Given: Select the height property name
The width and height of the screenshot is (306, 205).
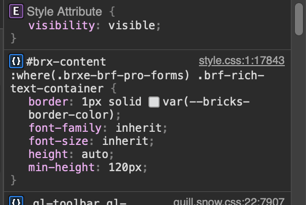Looking at the screenshot, I should pyautogui.click(x=48, y=155).
